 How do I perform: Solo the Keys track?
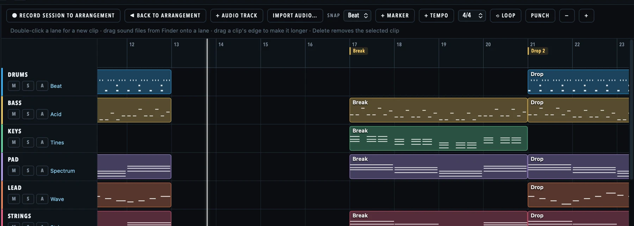pyautogui.click(x=28, y=142)
